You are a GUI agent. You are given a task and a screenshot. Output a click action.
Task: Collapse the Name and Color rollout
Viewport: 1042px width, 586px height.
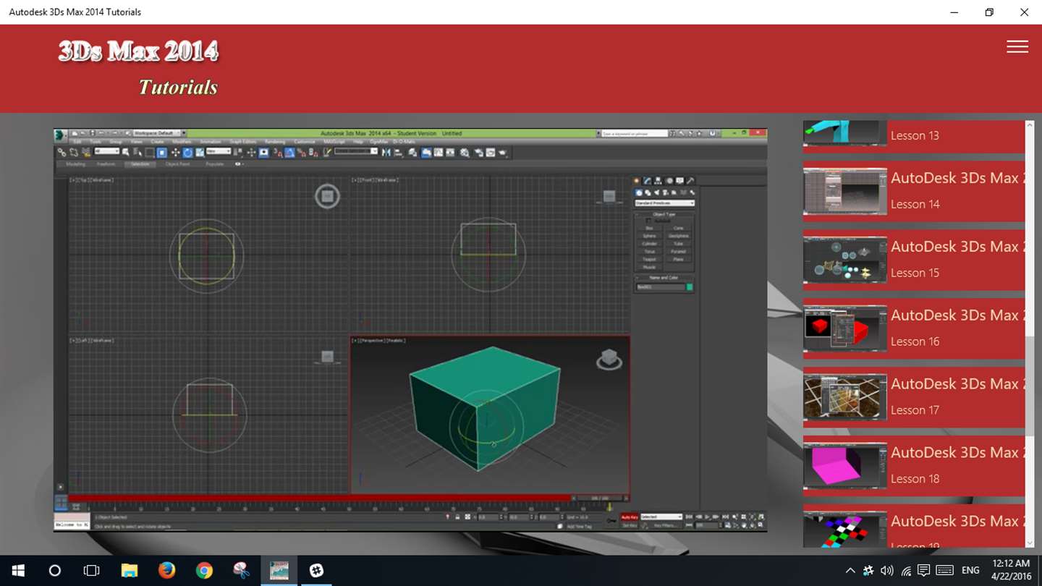(x=664, y=278)
